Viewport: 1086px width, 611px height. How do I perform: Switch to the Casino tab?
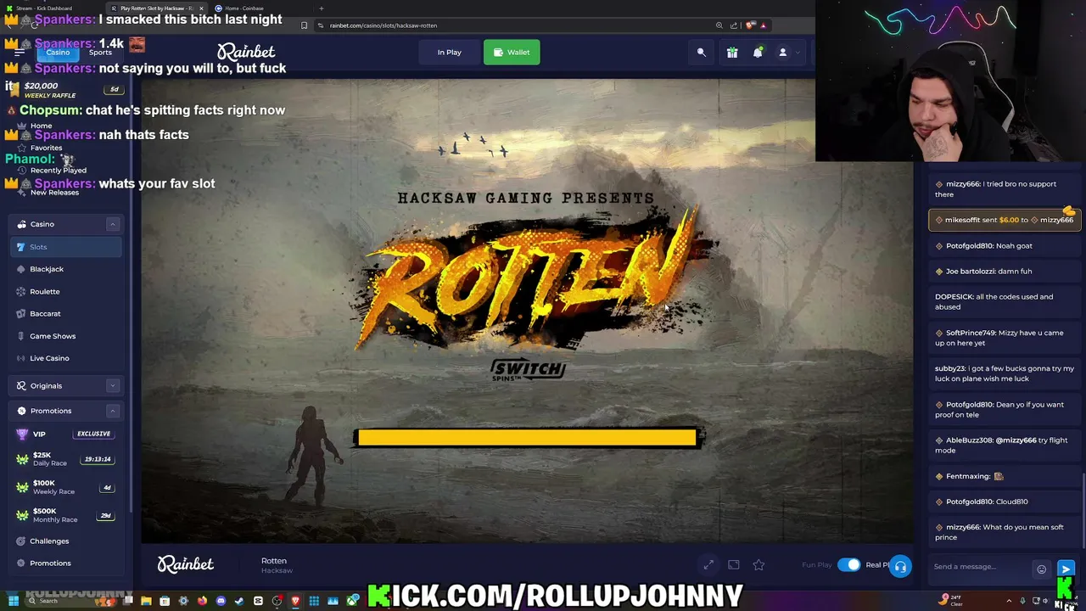click(x=58, y=53)
